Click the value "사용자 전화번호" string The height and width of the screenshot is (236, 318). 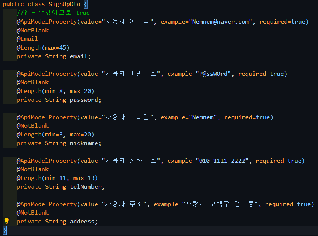[x=131, y=161]
